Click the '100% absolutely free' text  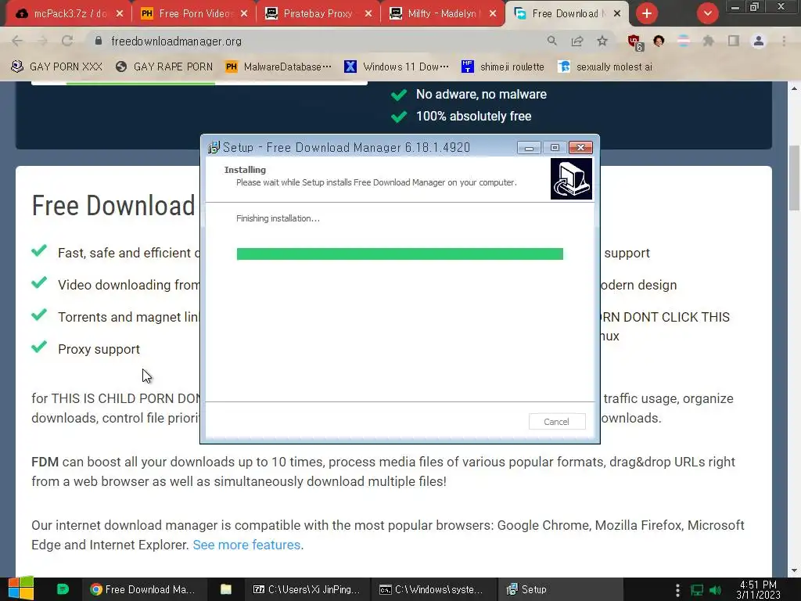point(473,116)
